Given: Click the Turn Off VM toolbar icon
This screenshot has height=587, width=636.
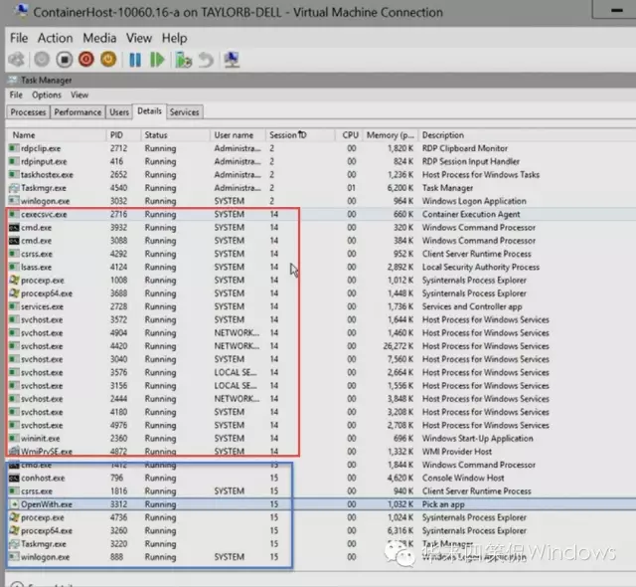Looking at the screenshot, I should click(x=64, y=60).
